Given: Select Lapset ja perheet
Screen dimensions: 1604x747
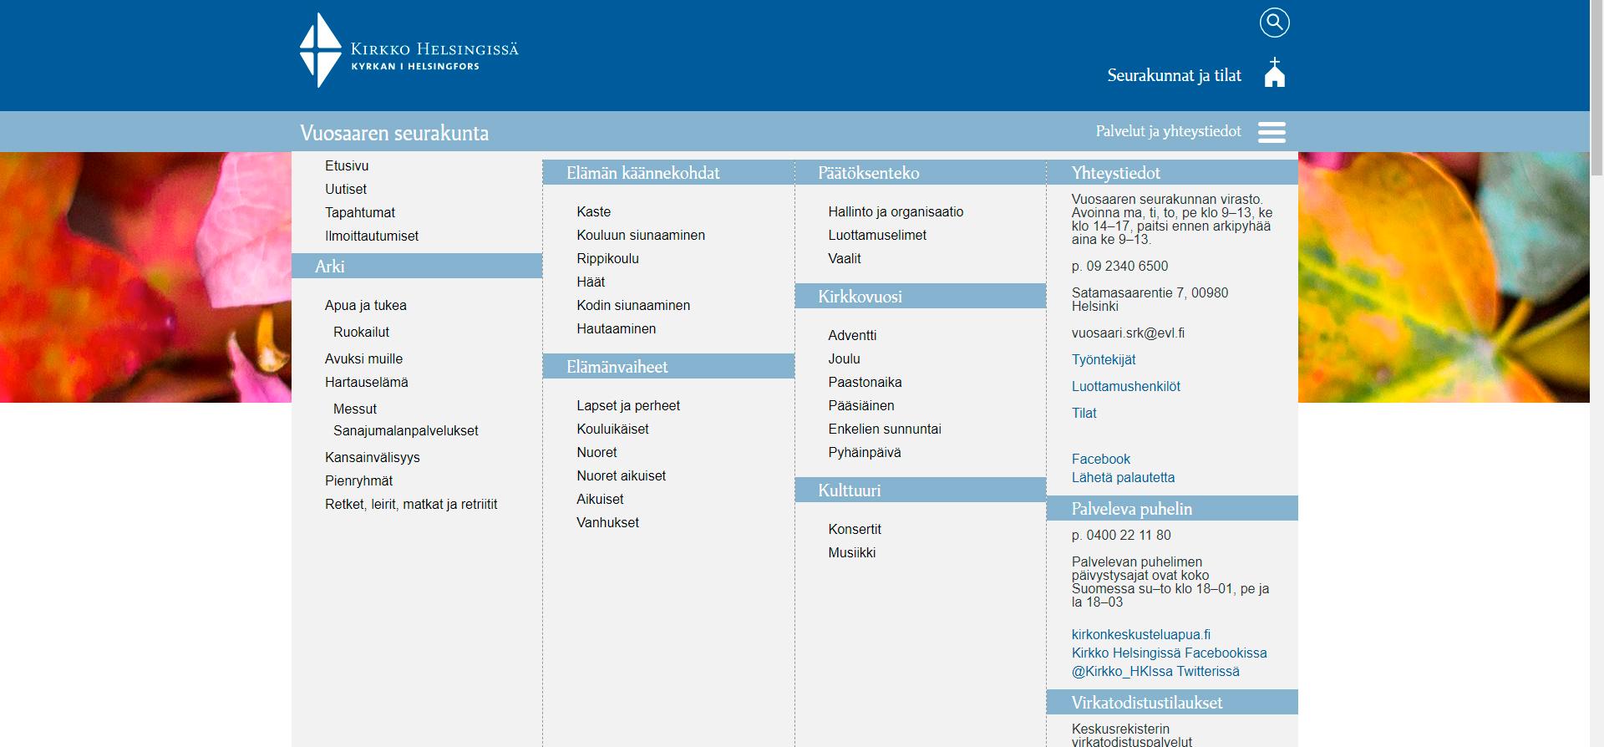Looking at the screenshot, I should point(628,405).
